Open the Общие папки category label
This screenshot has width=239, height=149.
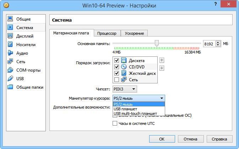point(30,87)
